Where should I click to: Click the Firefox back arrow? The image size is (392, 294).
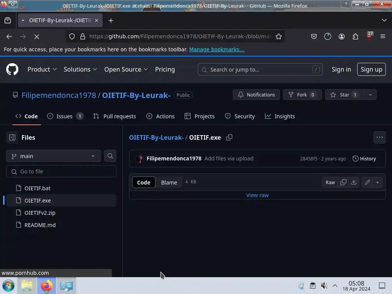(9, 36)
